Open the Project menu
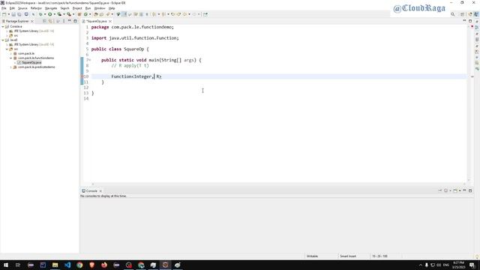Image resolution: width=480 pixels, height=270 pixels. point(77,8)
